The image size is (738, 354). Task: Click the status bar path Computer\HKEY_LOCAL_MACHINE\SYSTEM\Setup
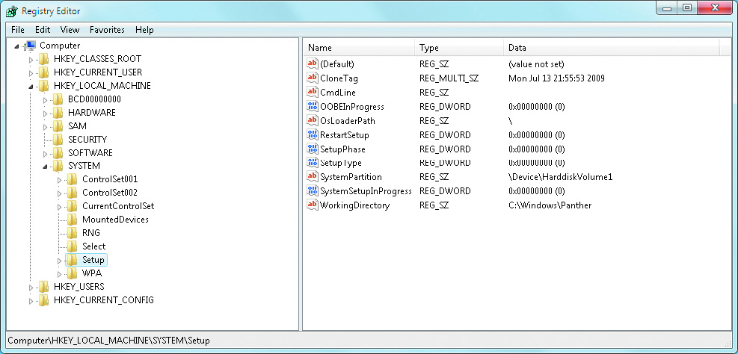108,341
